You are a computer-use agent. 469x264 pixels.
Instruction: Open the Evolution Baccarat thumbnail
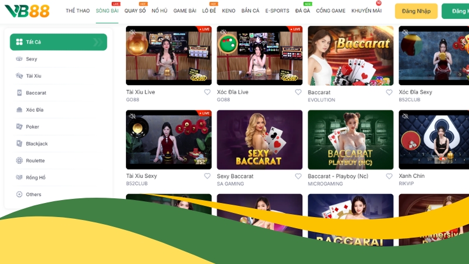click(x=351, y=55)
